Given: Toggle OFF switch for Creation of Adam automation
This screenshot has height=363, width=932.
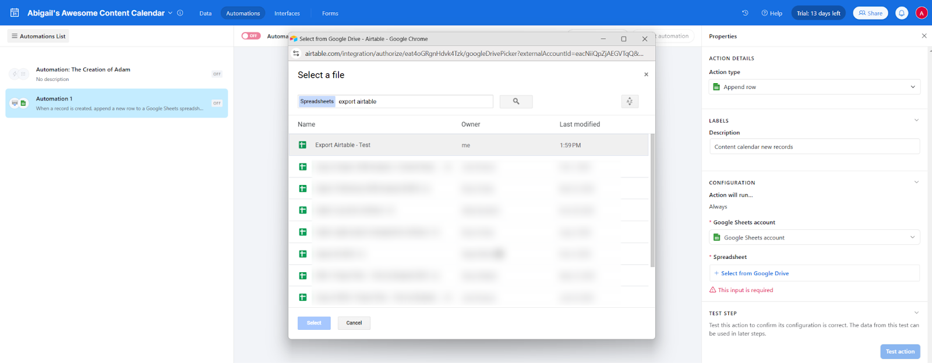Looking at the screenshot, I should coord(217,74).
